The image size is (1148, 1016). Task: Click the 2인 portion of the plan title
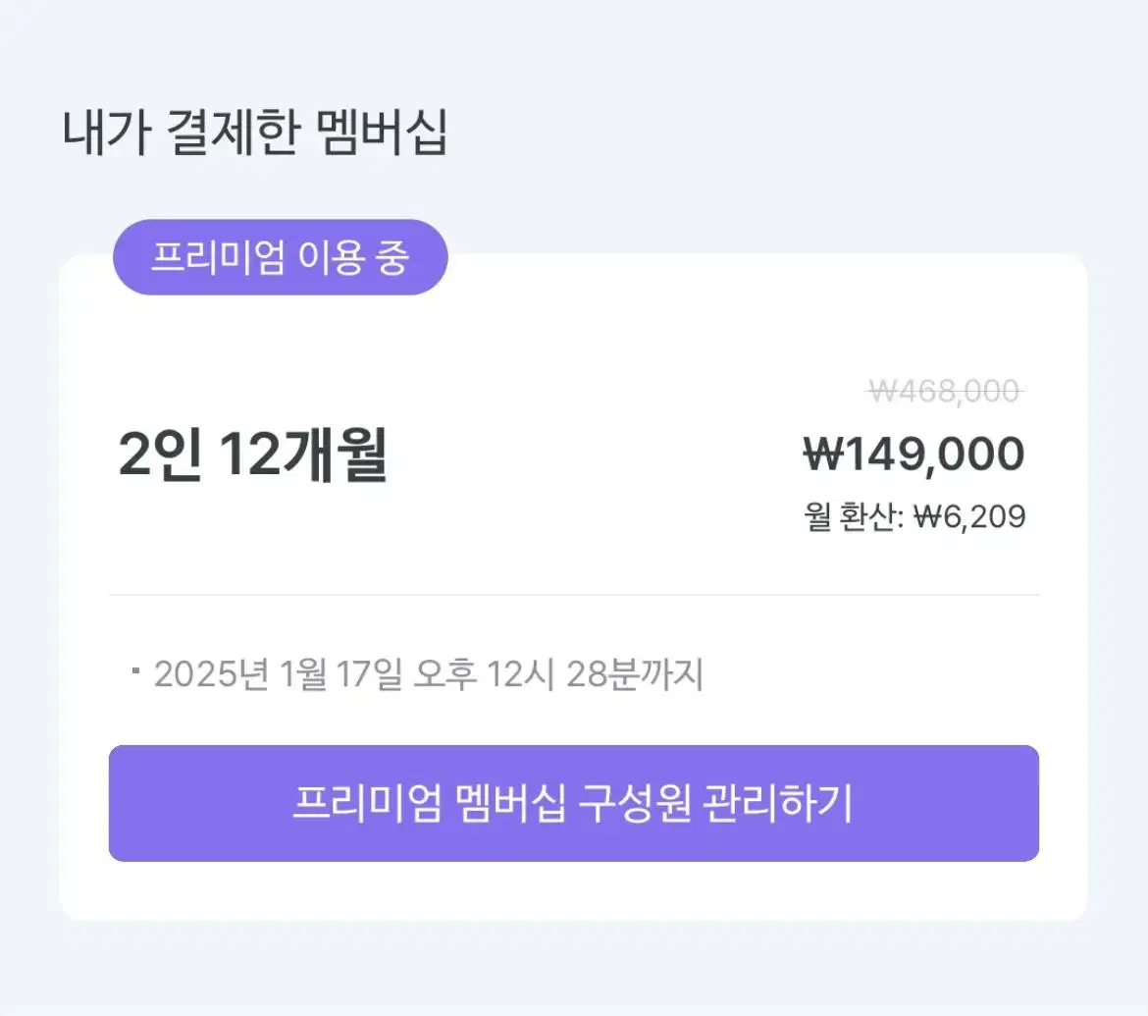point(160,455)
